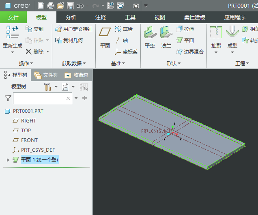Open the 成型 dropdown arrow
This screenshot has height=215, width=258.
point(232,52)
